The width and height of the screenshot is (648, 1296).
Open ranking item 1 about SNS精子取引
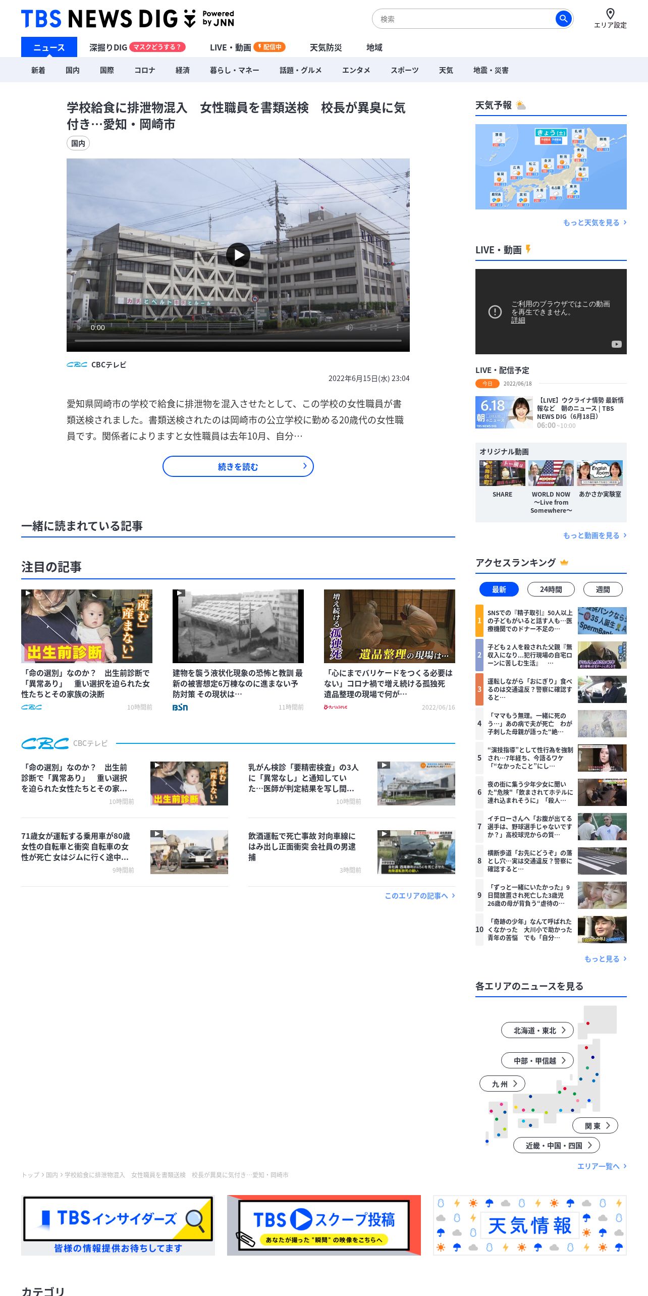[551, 621]
